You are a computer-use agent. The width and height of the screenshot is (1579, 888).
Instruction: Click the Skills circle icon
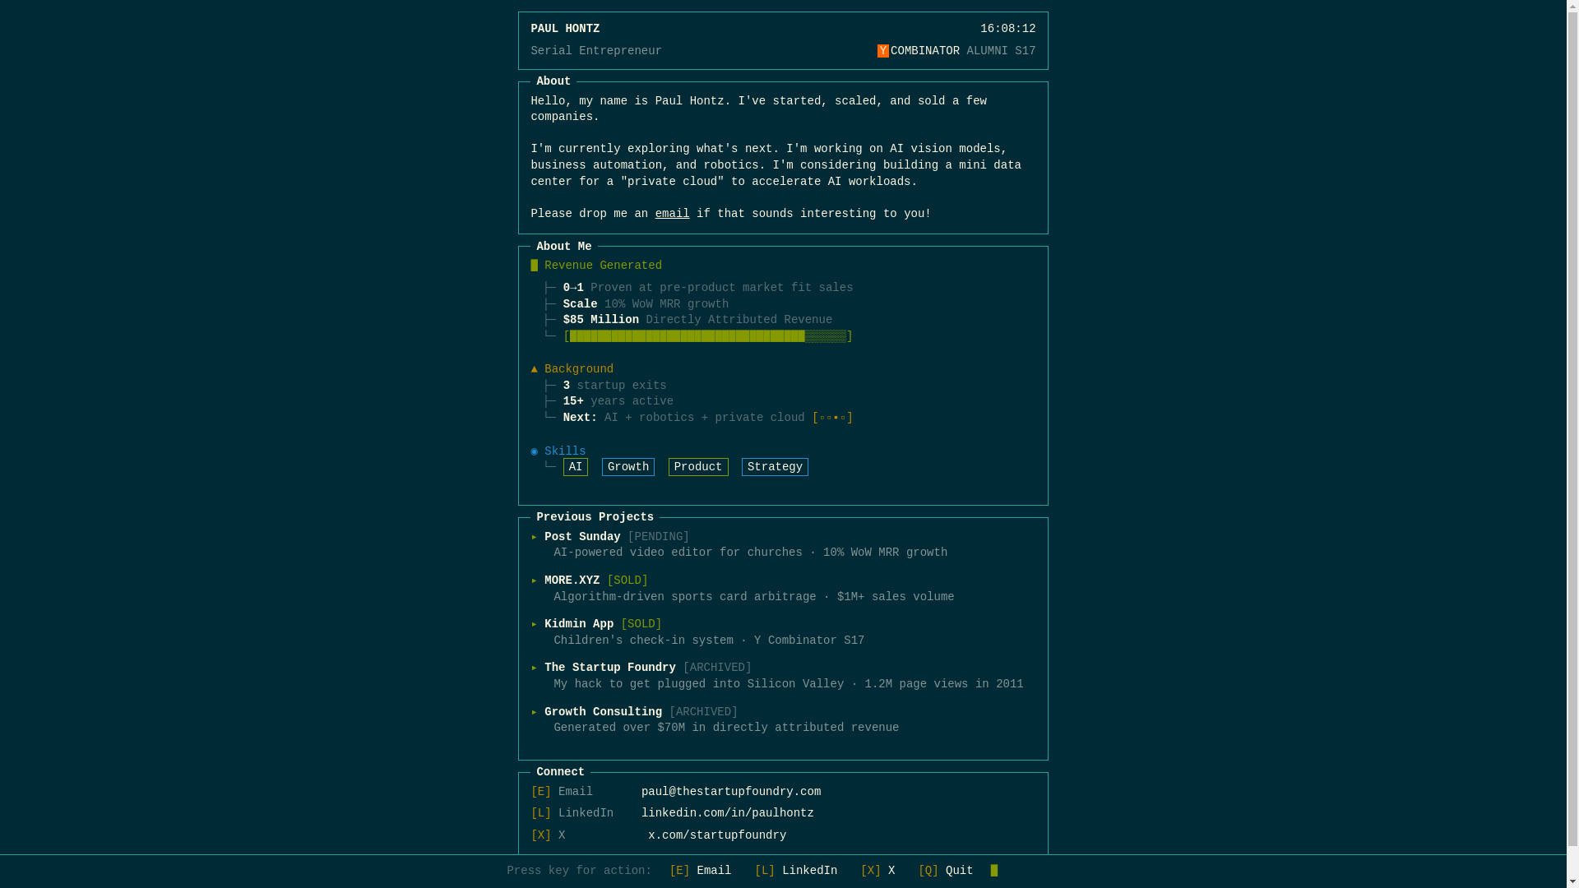coord(535,451)
